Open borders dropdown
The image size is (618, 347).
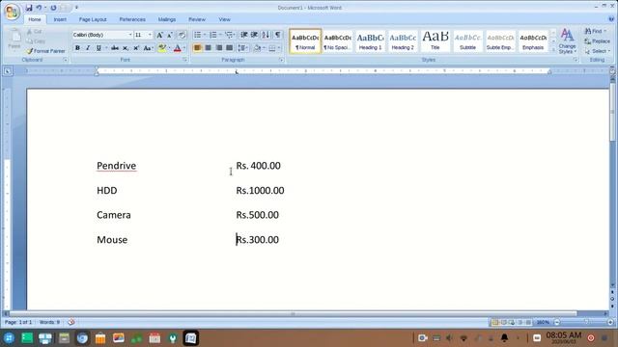pos(279,48)
